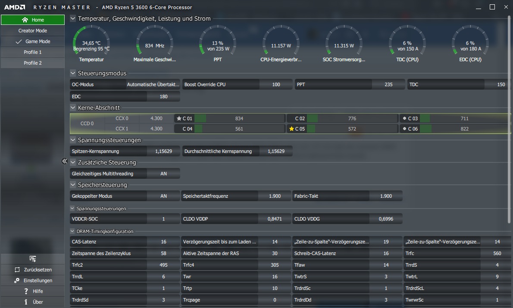Open Profile 2

pyautogui.click(x=33, y=63)
